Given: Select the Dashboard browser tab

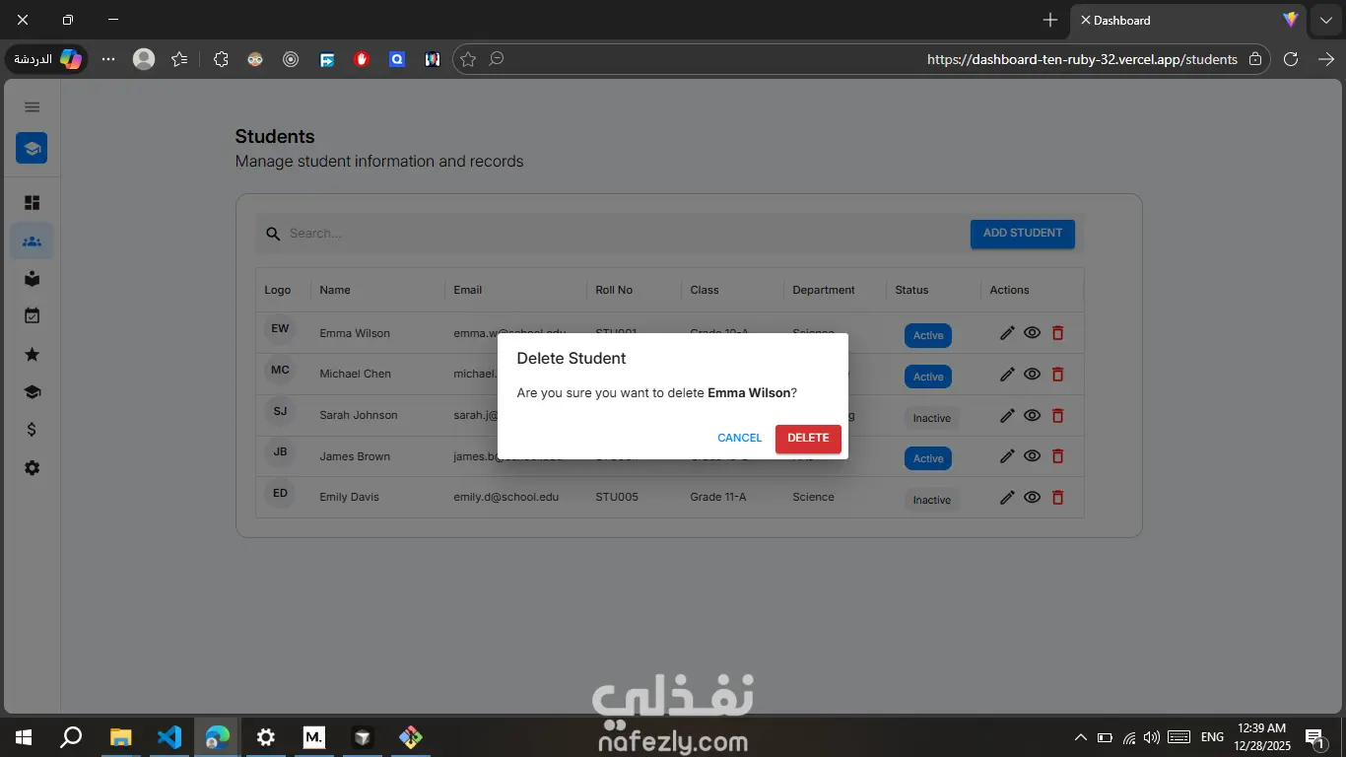Looking at the screenshot, I should coord(1189,20).
